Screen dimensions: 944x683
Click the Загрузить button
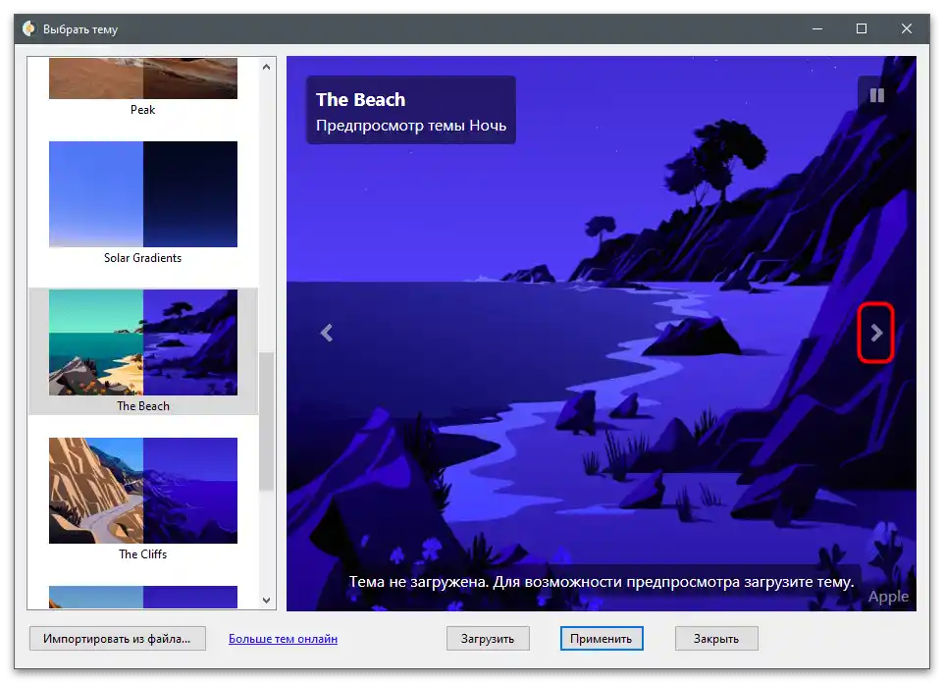[488, 639]
